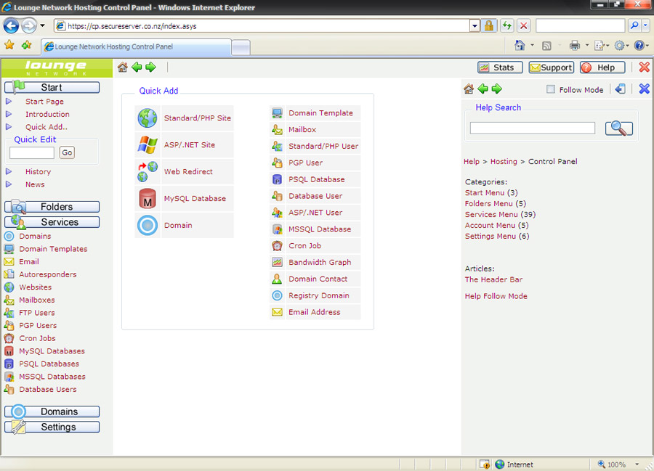Click the Support button

click(551, 67)
